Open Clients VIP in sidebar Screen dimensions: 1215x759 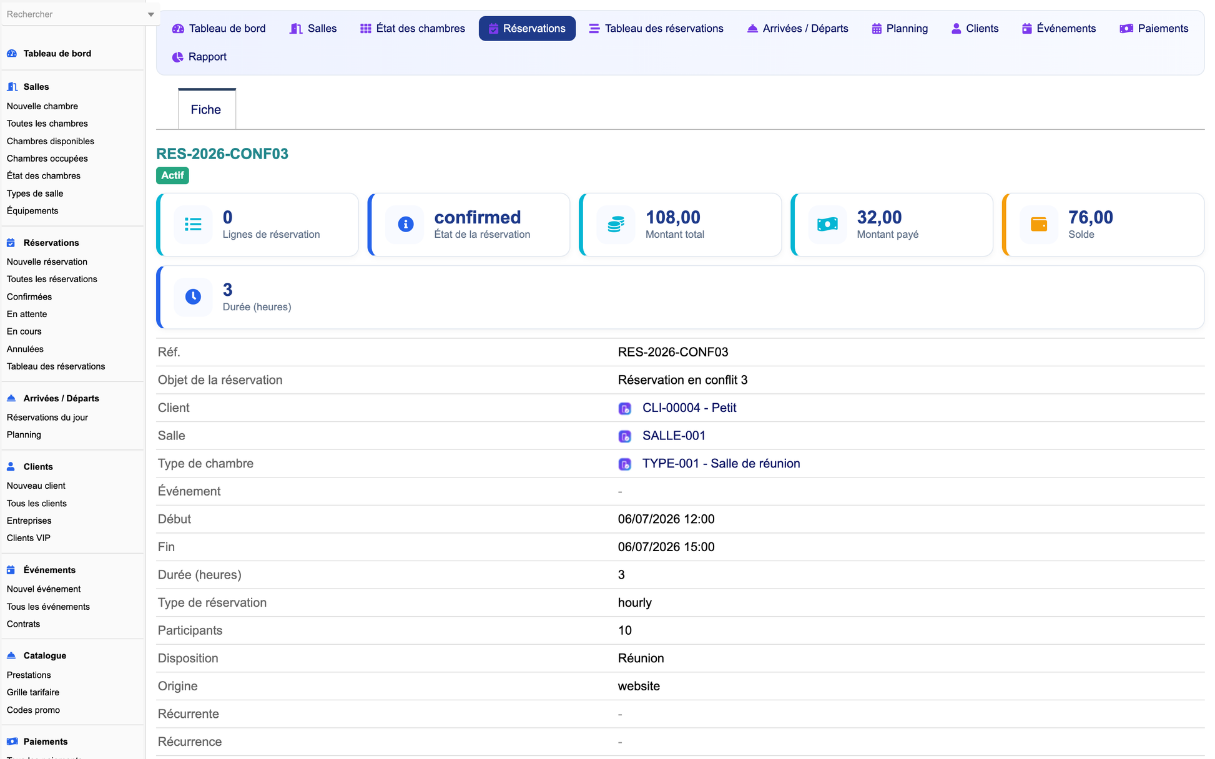pyautogui.click(x=29, y=538)
